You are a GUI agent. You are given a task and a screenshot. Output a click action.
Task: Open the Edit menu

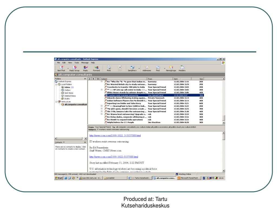click(x=64, y=63)
